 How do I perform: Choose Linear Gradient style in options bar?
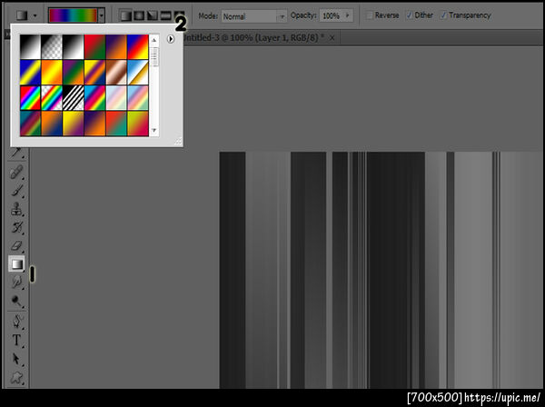point(125,15)
